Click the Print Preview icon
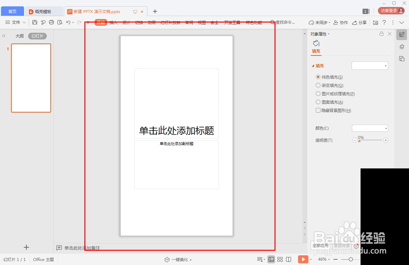 click(x=60, y=22)
